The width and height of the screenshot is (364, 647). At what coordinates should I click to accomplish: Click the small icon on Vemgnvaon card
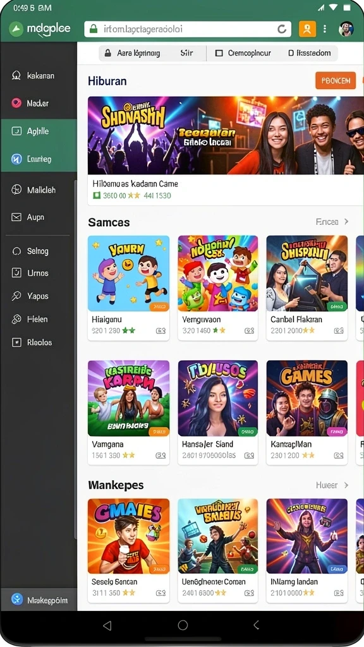[x=249, y=330]
